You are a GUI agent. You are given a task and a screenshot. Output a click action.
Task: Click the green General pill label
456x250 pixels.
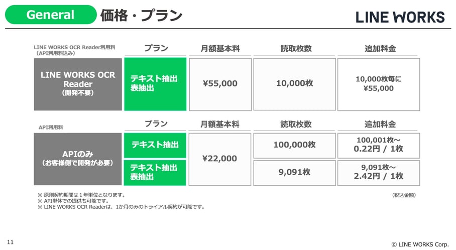point(50,15)
